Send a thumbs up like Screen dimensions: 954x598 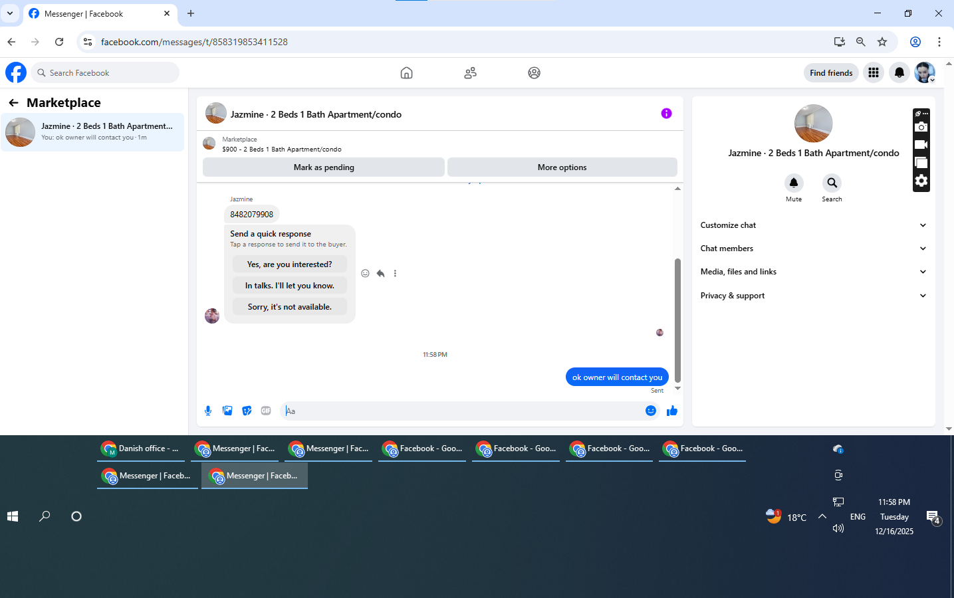(x=672, y=411)
